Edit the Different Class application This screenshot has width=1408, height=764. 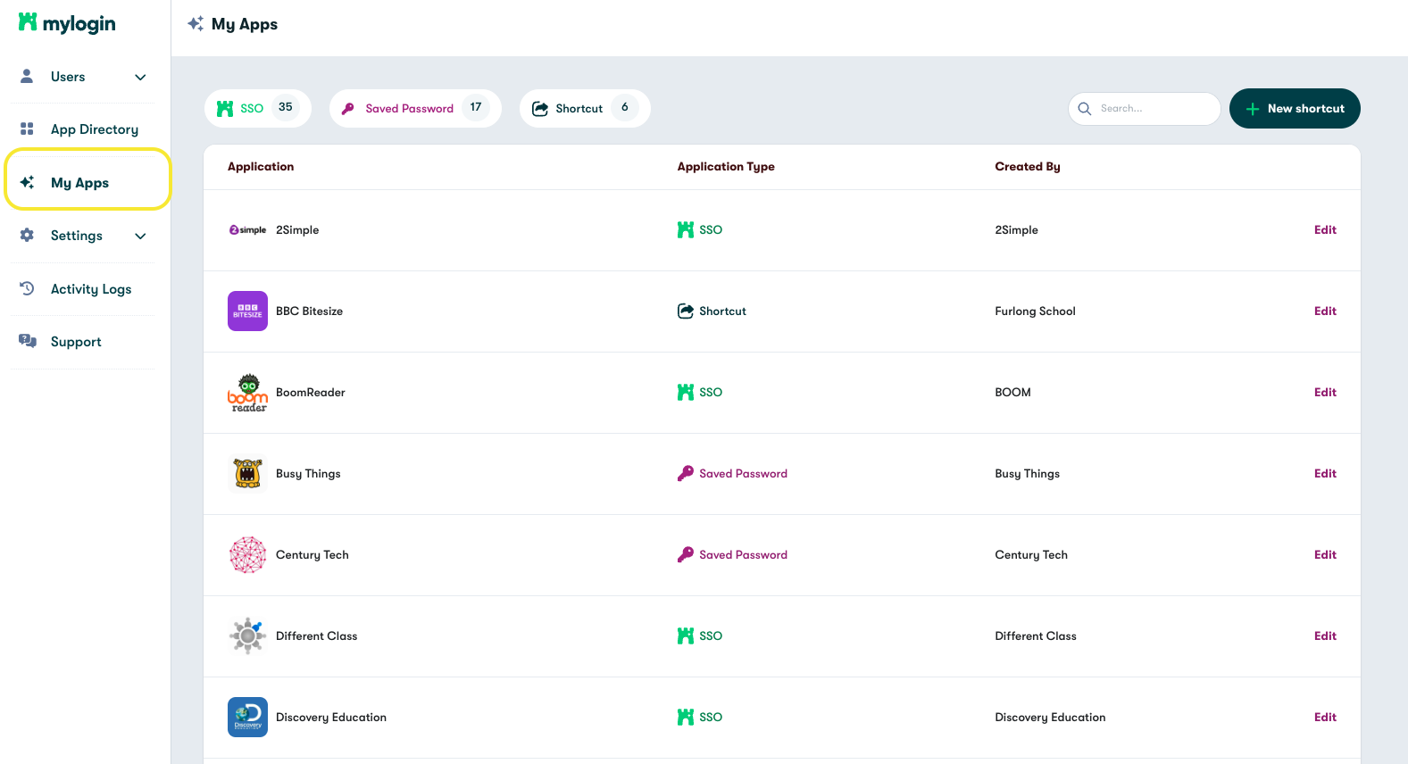pos(1325,635)
